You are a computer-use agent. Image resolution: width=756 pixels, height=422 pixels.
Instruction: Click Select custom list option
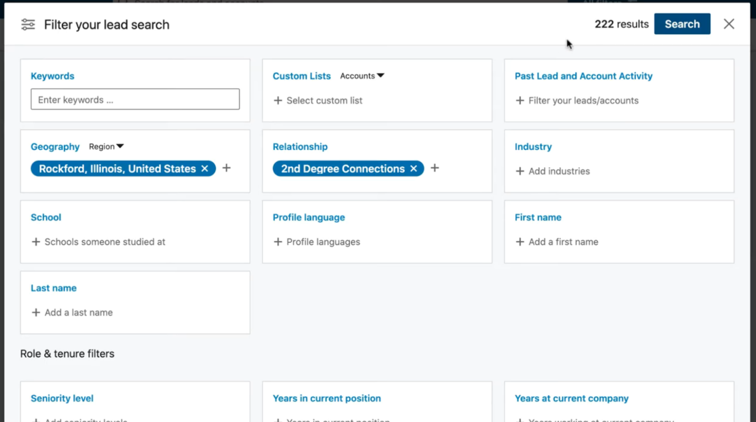(325, 100)
